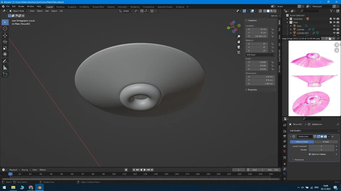Open the Output properties tab icon

[285, 136]
